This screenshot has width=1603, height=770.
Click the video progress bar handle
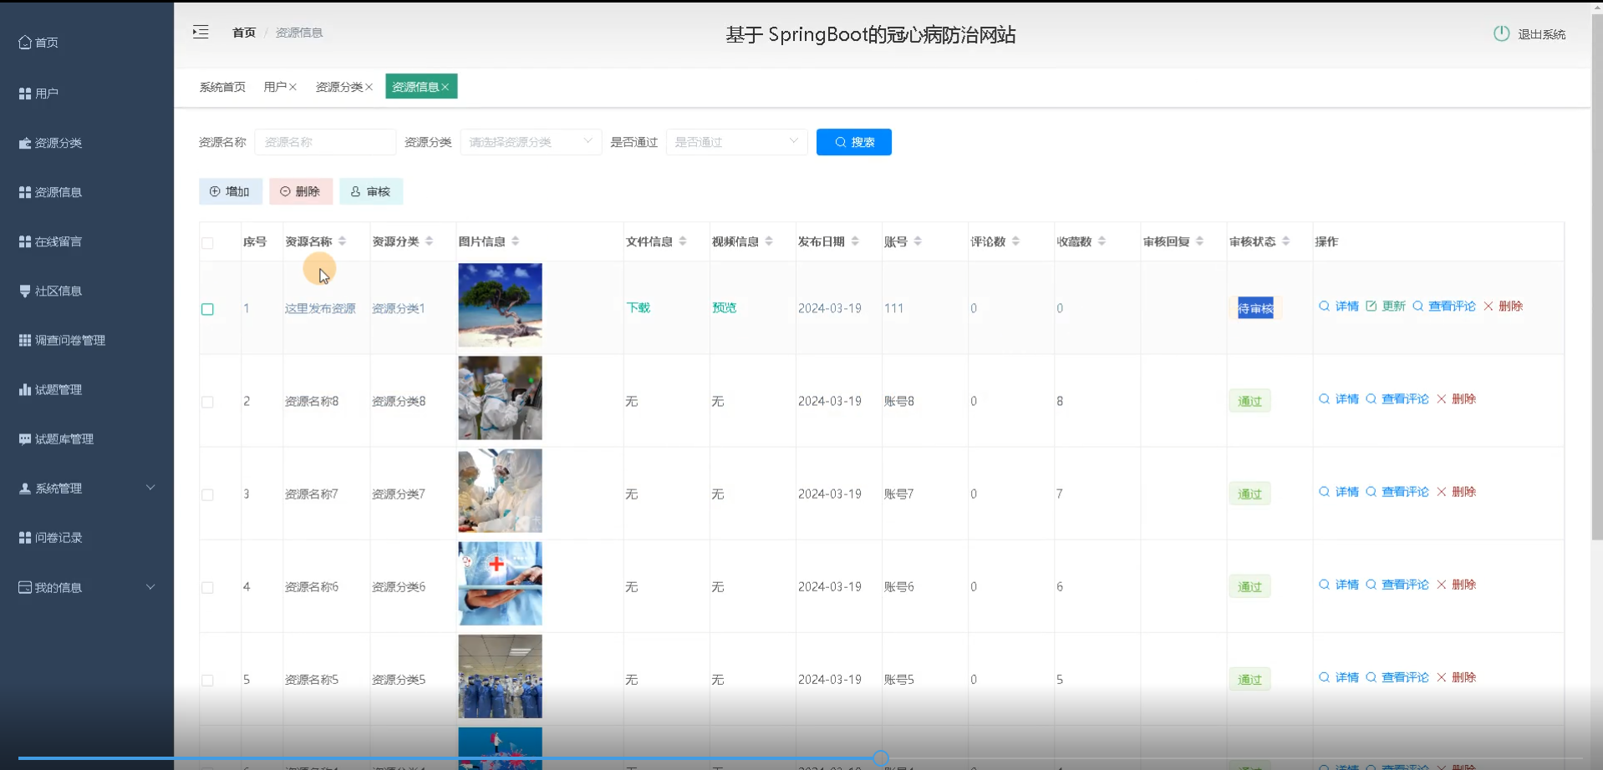click(x=880, y=757)
